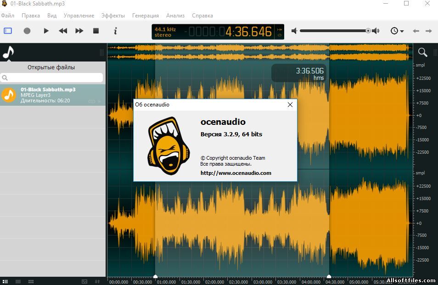Switch to detailed list view icon

[x=5, y=281]
